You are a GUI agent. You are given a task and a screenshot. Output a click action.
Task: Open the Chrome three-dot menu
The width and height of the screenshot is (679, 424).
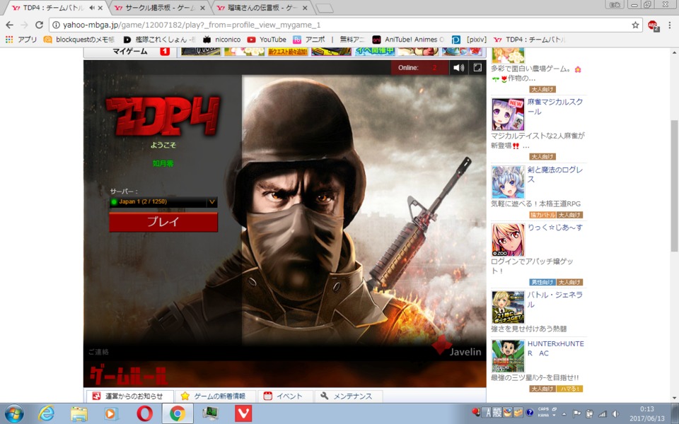click(x=670, y=25)
